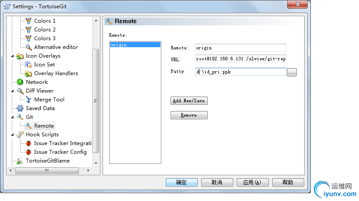This screenshot has height=201, width=359.
Task: Select origin in the Remote list
Action: coord(135,45)
